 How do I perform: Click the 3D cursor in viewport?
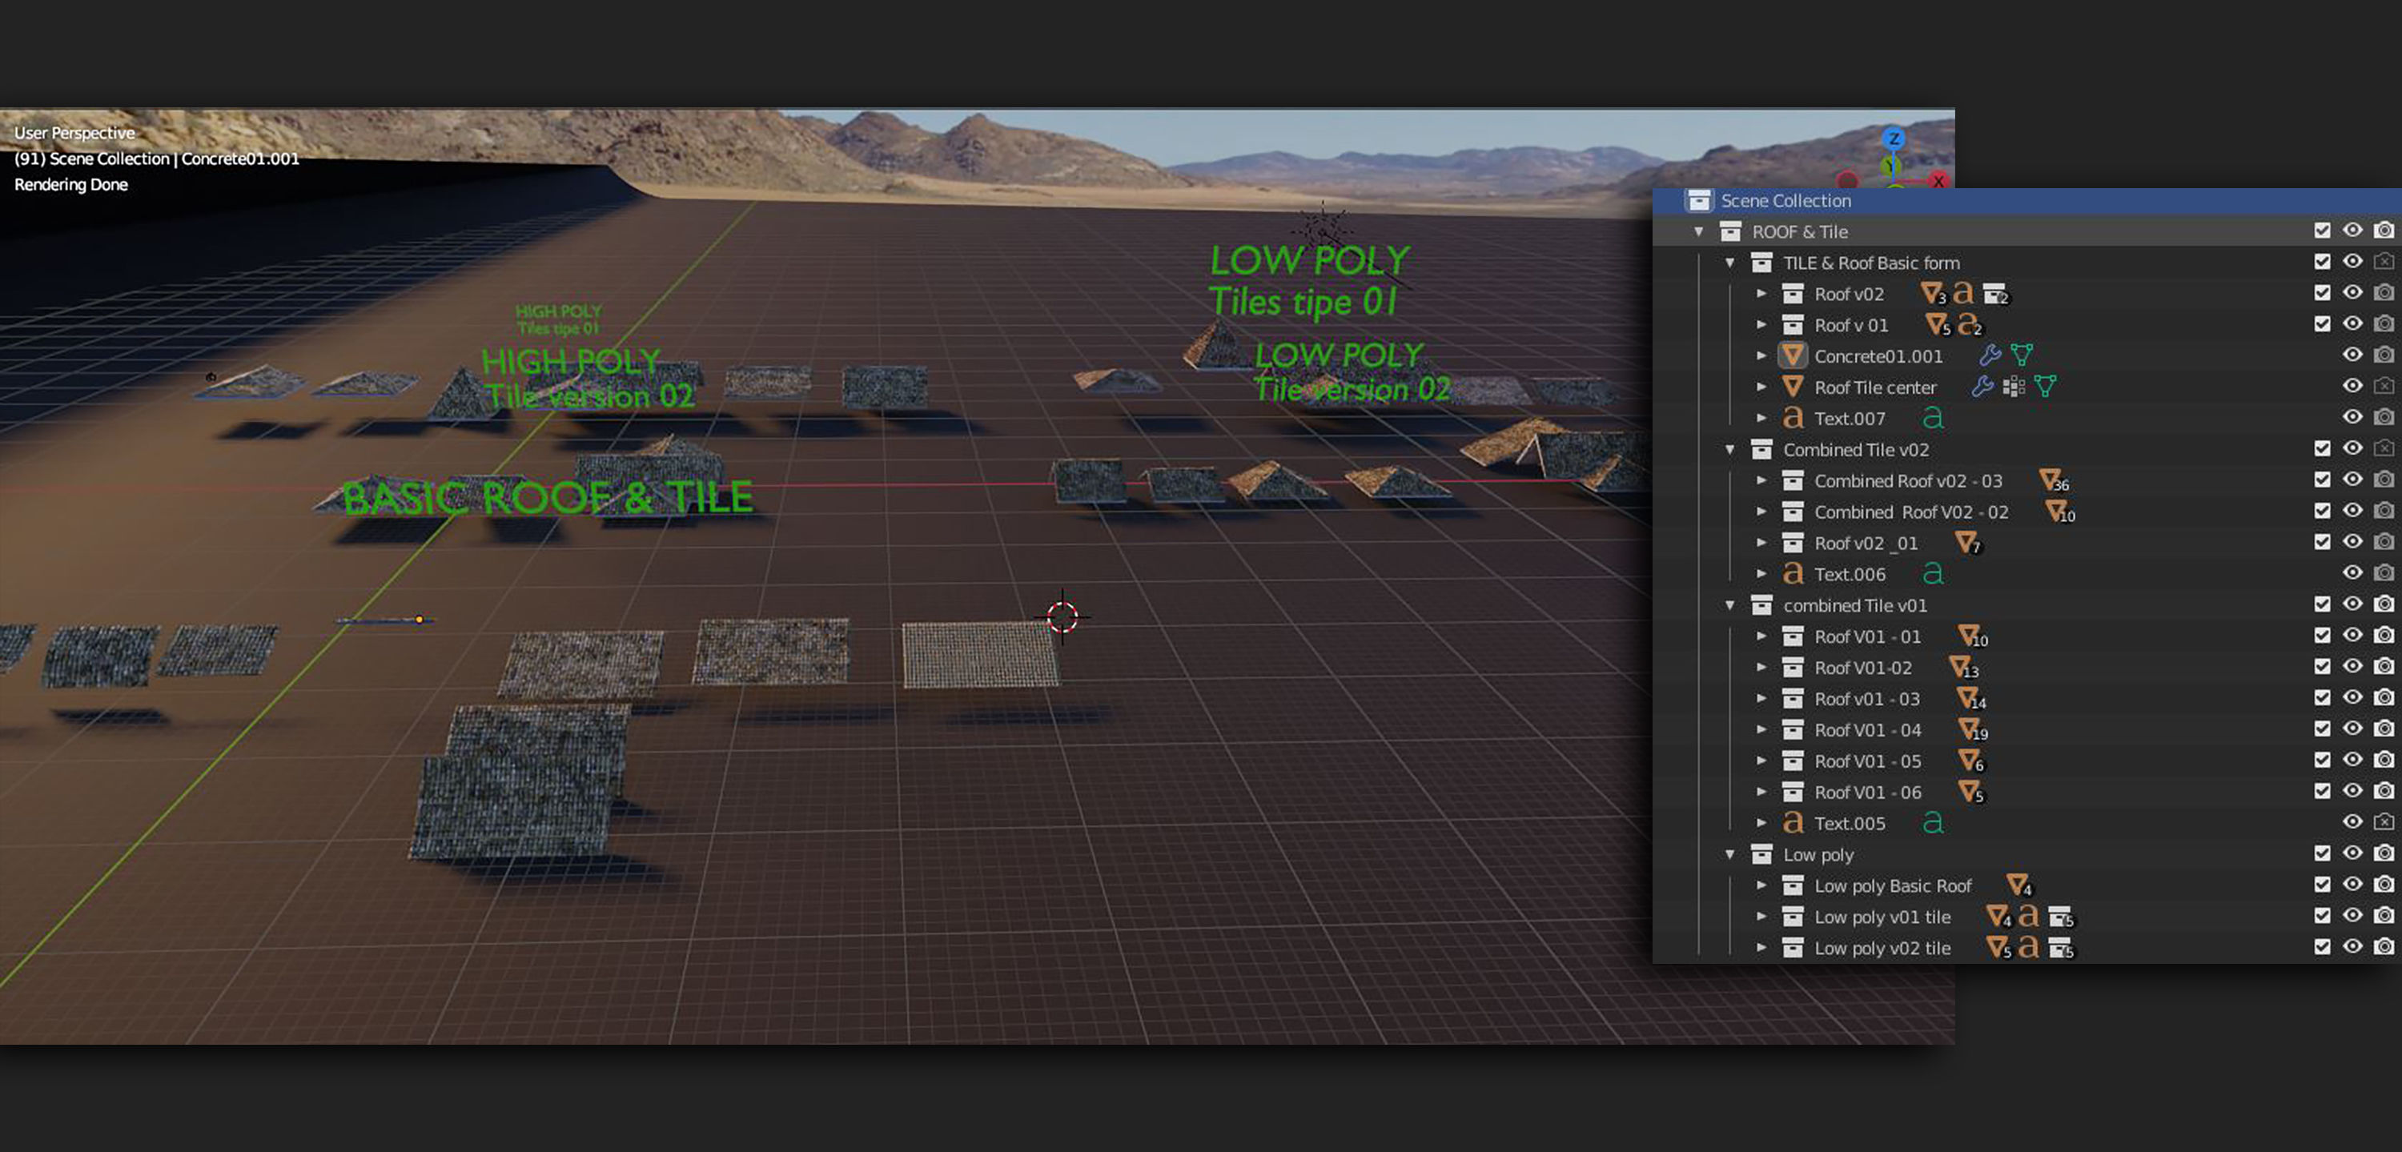1062,616
